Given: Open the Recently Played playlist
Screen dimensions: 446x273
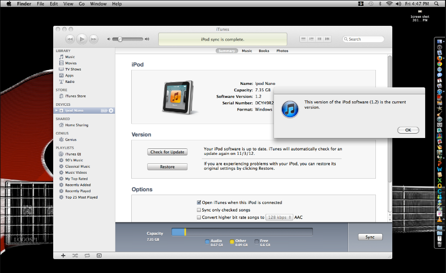Looking at the screenshot, I should click(78, 191).
